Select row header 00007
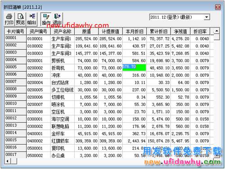The image size is (225, 169). (15, 82)
